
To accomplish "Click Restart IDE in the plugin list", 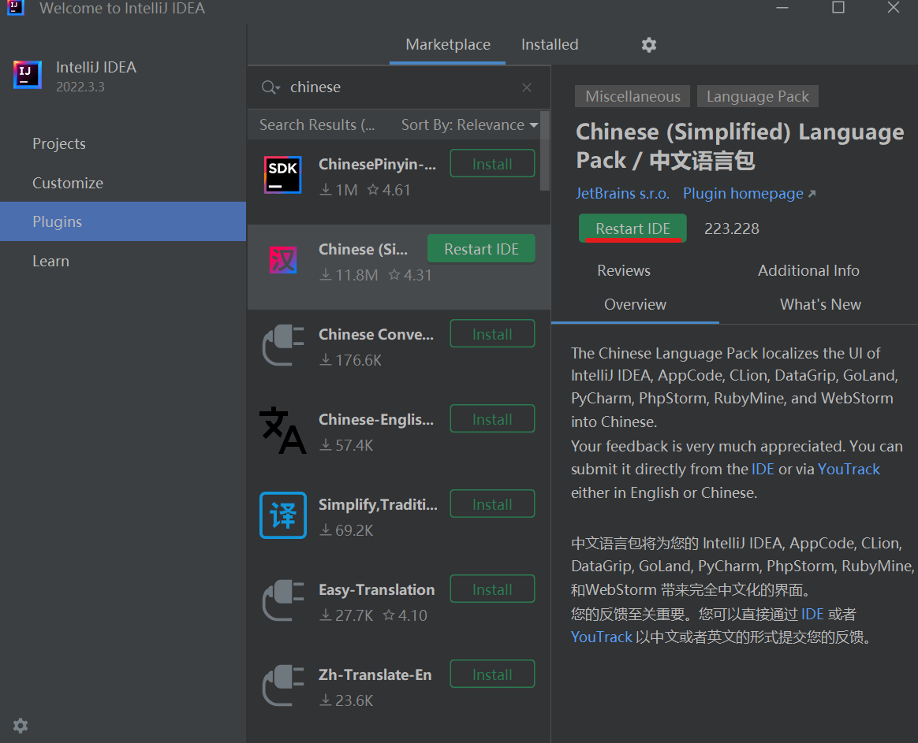I will (481, 249).
